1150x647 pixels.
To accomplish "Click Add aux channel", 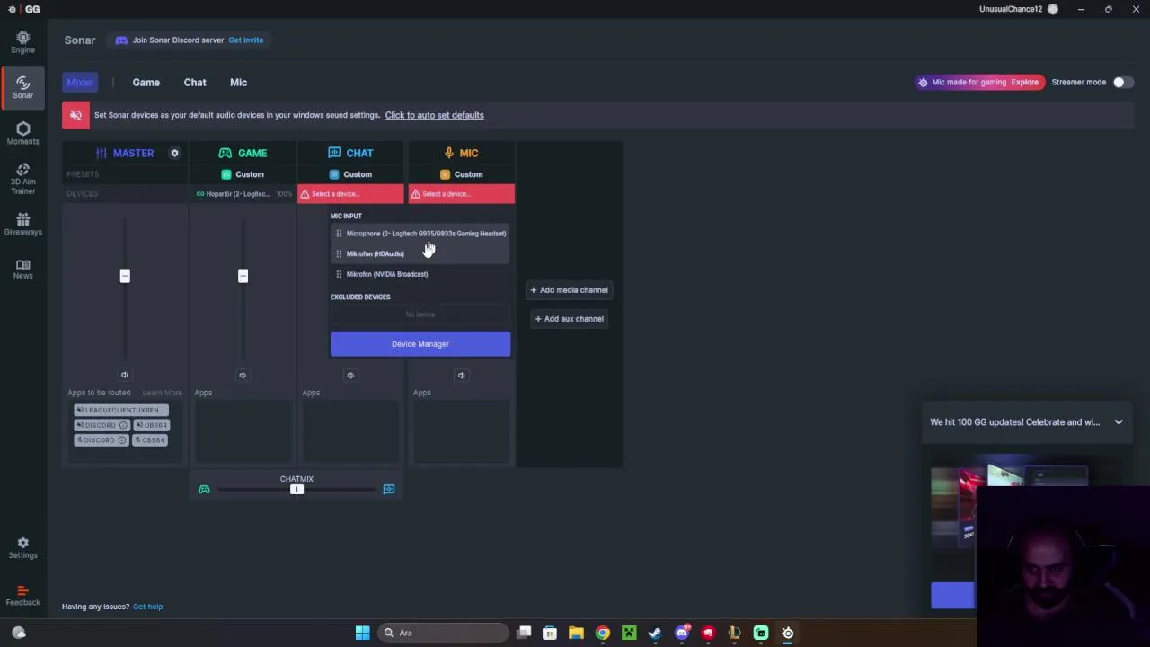I will pos(569,319).
